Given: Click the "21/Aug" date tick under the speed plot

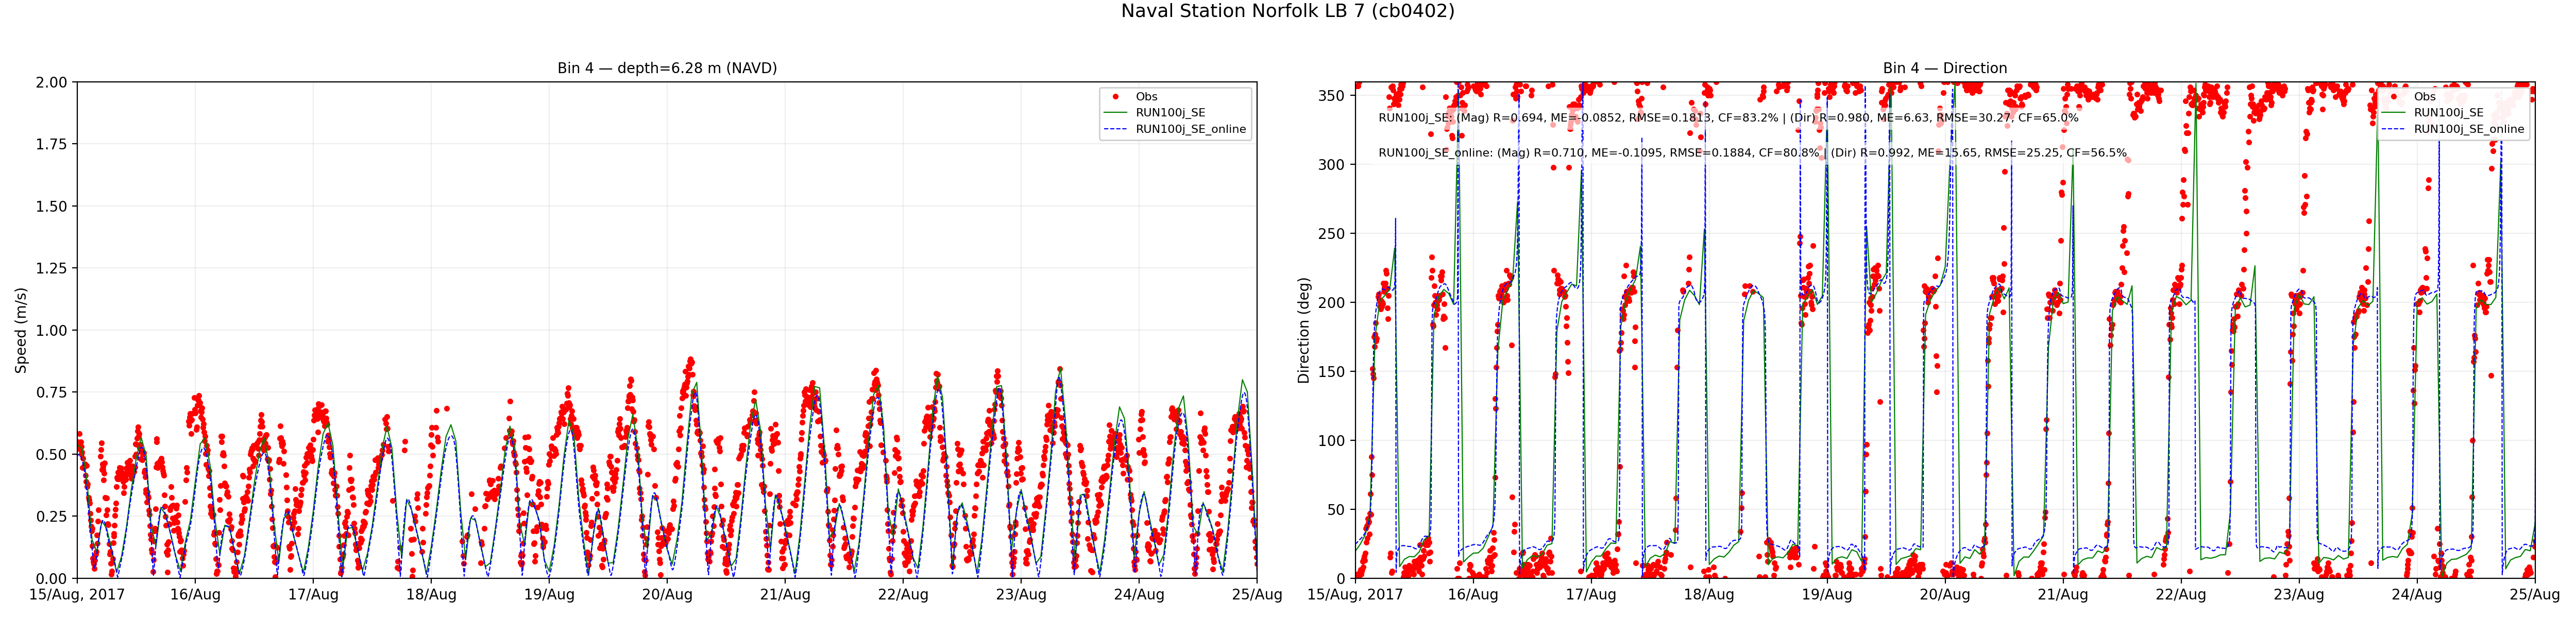Looking at the screenshot, I should (x=785, y=595).
